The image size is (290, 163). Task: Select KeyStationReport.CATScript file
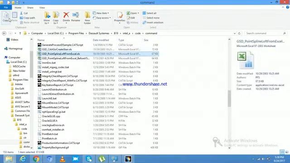click(x=58, y=85)
